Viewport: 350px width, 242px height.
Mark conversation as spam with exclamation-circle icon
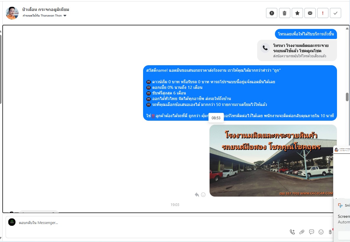pos(272,13)
